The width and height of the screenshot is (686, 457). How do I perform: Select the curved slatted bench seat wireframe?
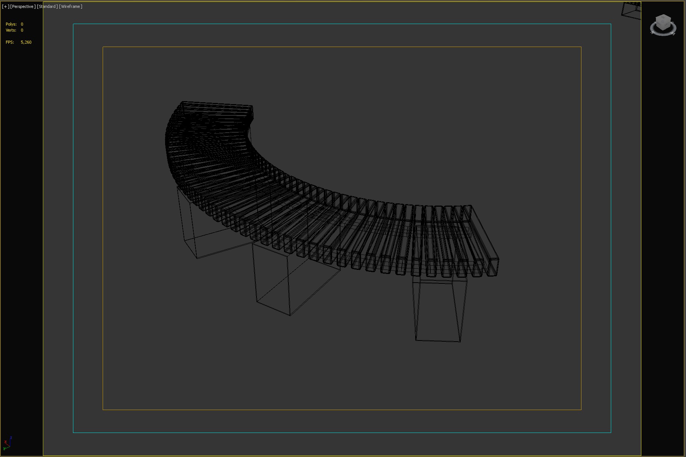(332, 189)
